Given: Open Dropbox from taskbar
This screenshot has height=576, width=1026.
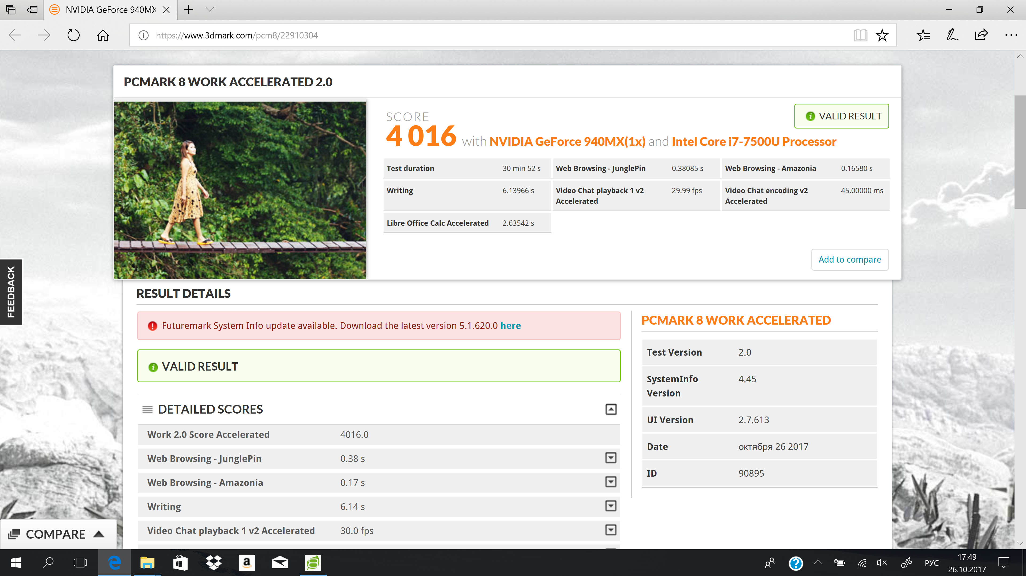Looking at the screenshot, I should pos(213,562).
